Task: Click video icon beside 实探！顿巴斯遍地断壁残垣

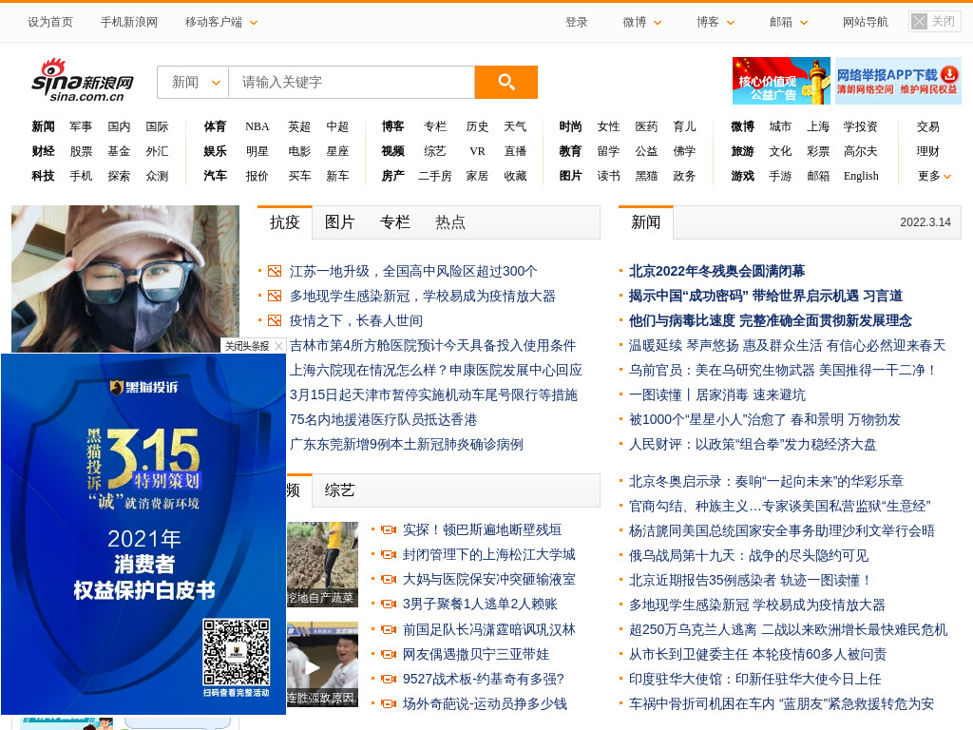Action: coord(389,530)
